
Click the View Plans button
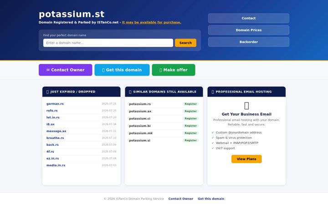(246, 159)
